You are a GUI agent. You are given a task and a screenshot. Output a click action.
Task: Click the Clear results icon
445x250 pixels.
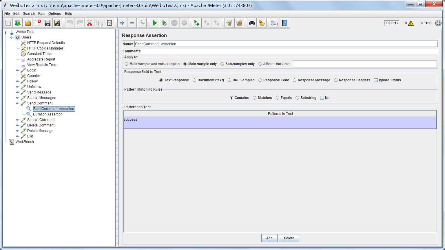point(229,23)
